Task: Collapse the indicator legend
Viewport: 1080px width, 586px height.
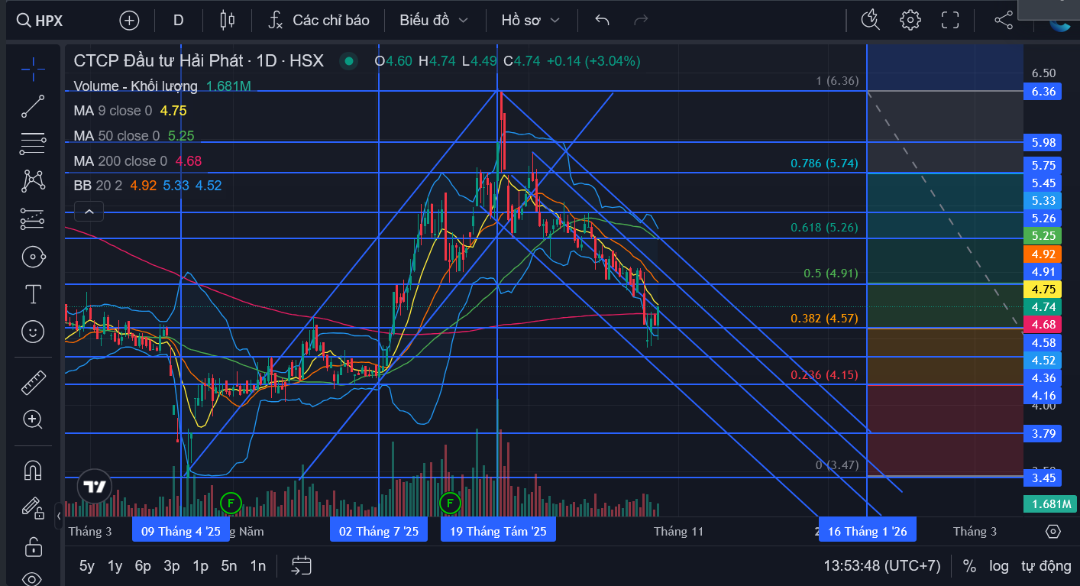Action: 89,212
